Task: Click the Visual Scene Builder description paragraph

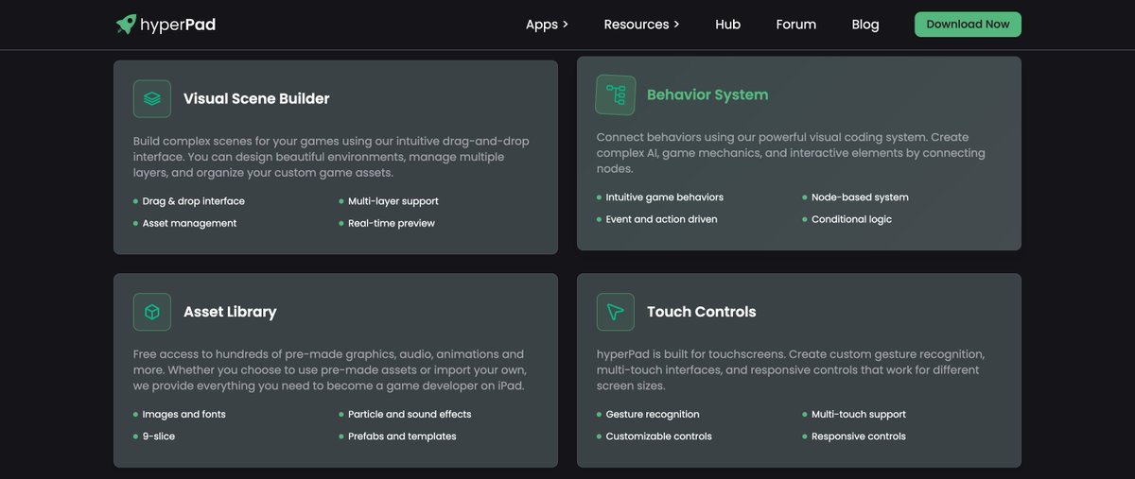Action: (x=332, y=157)
